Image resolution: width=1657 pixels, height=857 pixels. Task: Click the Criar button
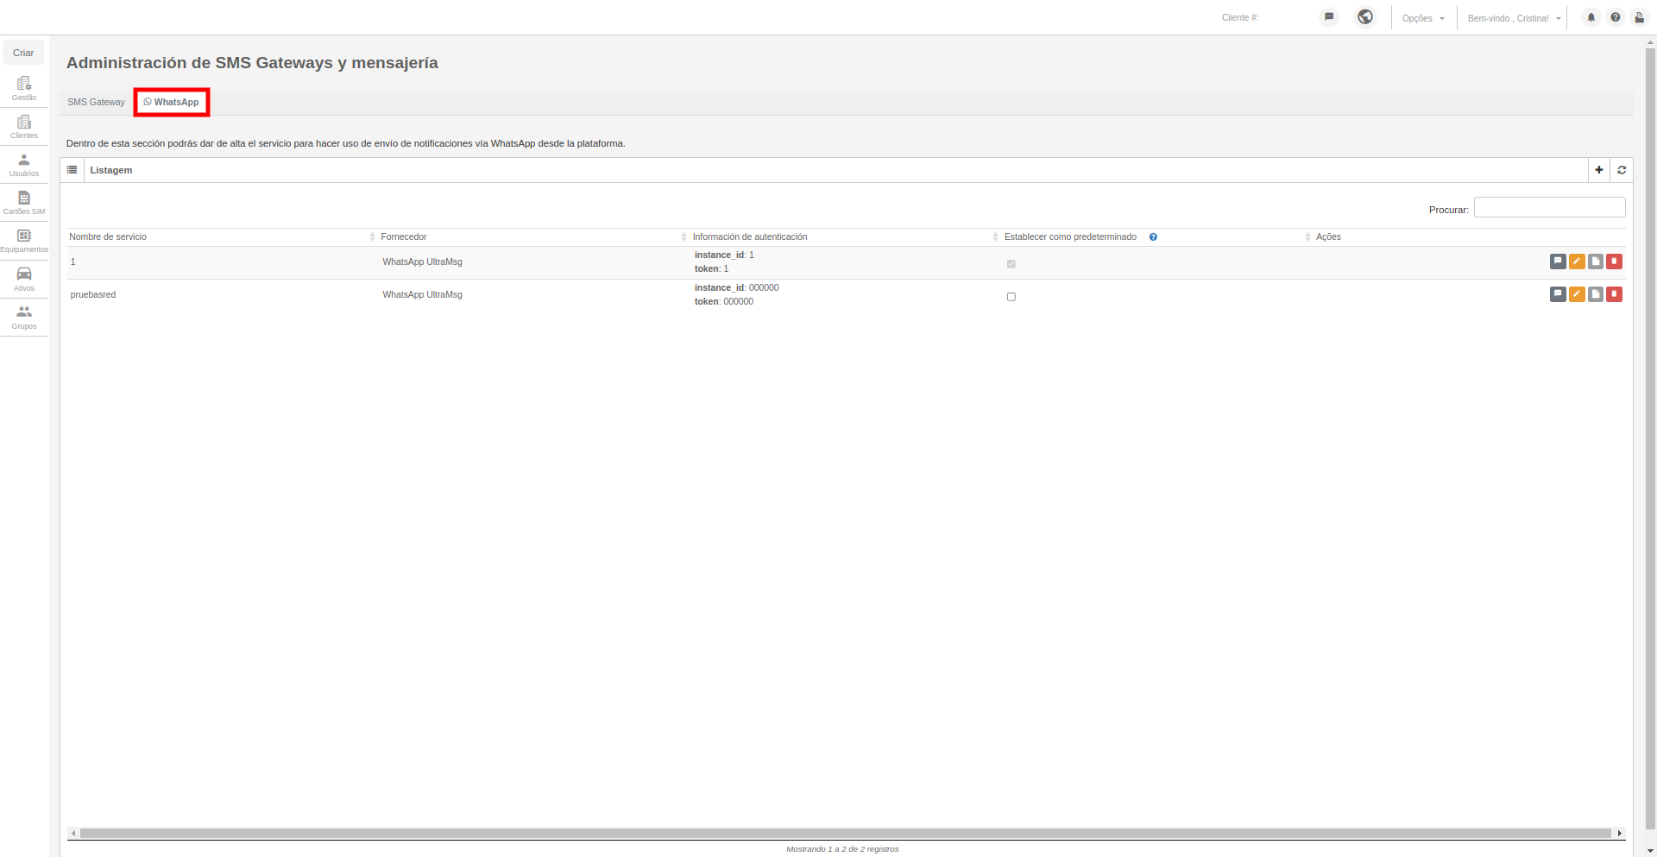[23, 53]
